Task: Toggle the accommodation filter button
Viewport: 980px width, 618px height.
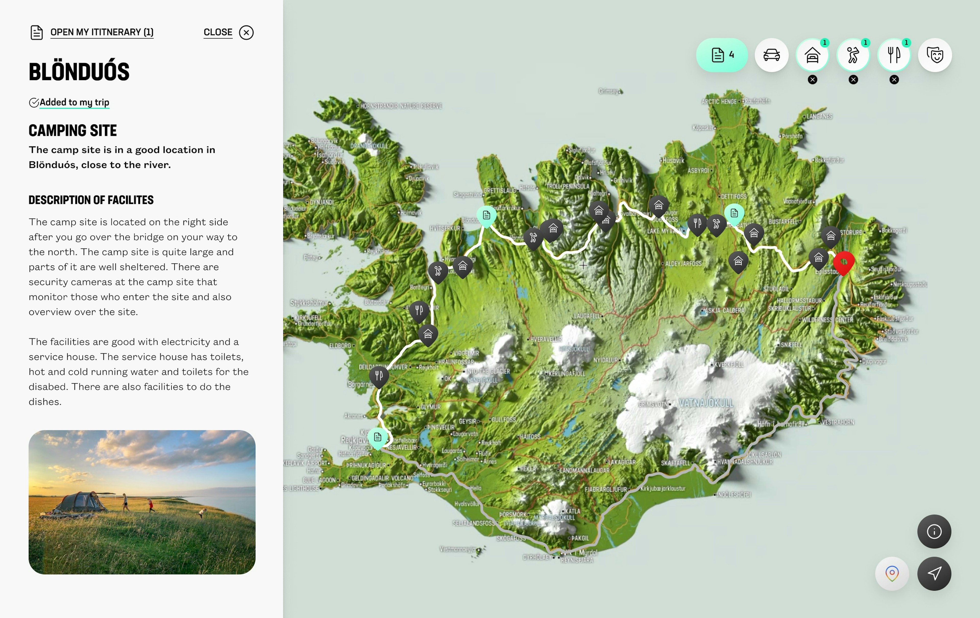Action: point(812,55)
